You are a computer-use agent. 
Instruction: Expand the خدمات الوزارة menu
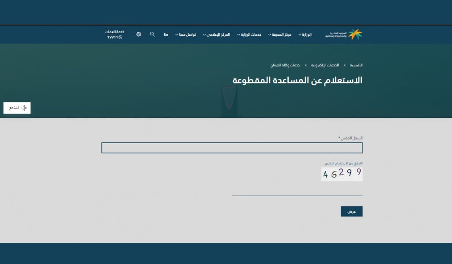click(x=249, y=34)
